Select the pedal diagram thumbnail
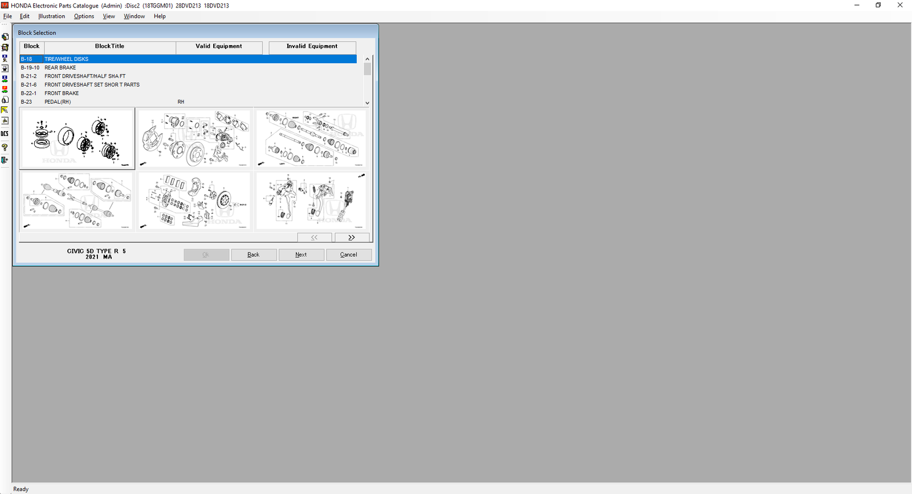Screen dimensions: 912x494 (311, 201)
